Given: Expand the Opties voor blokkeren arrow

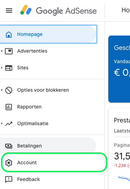Looking at the screenshot, I should (2, 90).
